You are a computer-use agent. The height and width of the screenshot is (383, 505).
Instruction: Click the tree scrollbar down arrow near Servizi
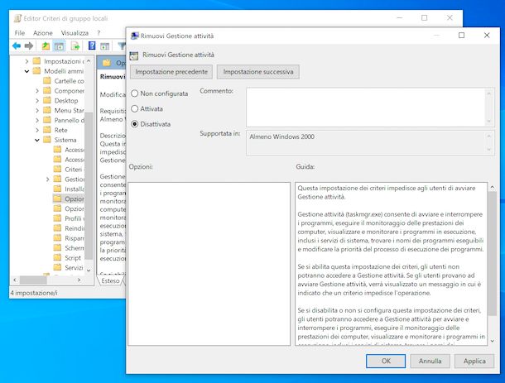pos(89,270)
